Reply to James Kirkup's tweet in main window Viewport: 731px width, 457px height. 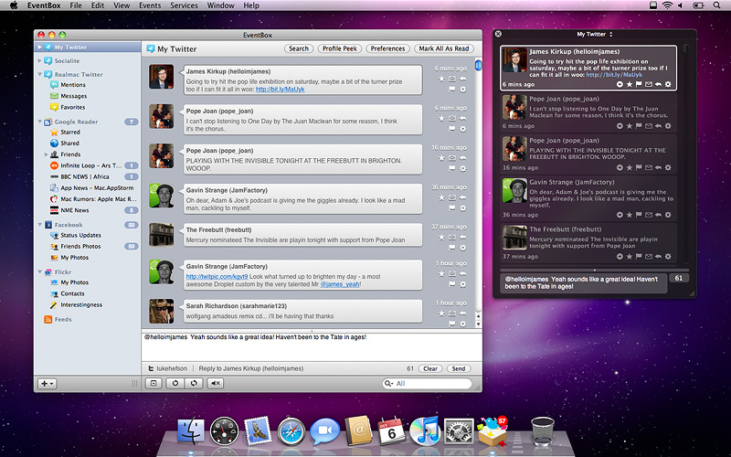tap(462, 79)
